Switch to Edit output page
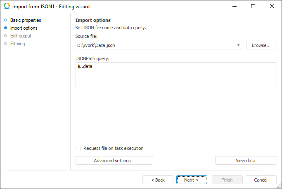 click(21, 36)
